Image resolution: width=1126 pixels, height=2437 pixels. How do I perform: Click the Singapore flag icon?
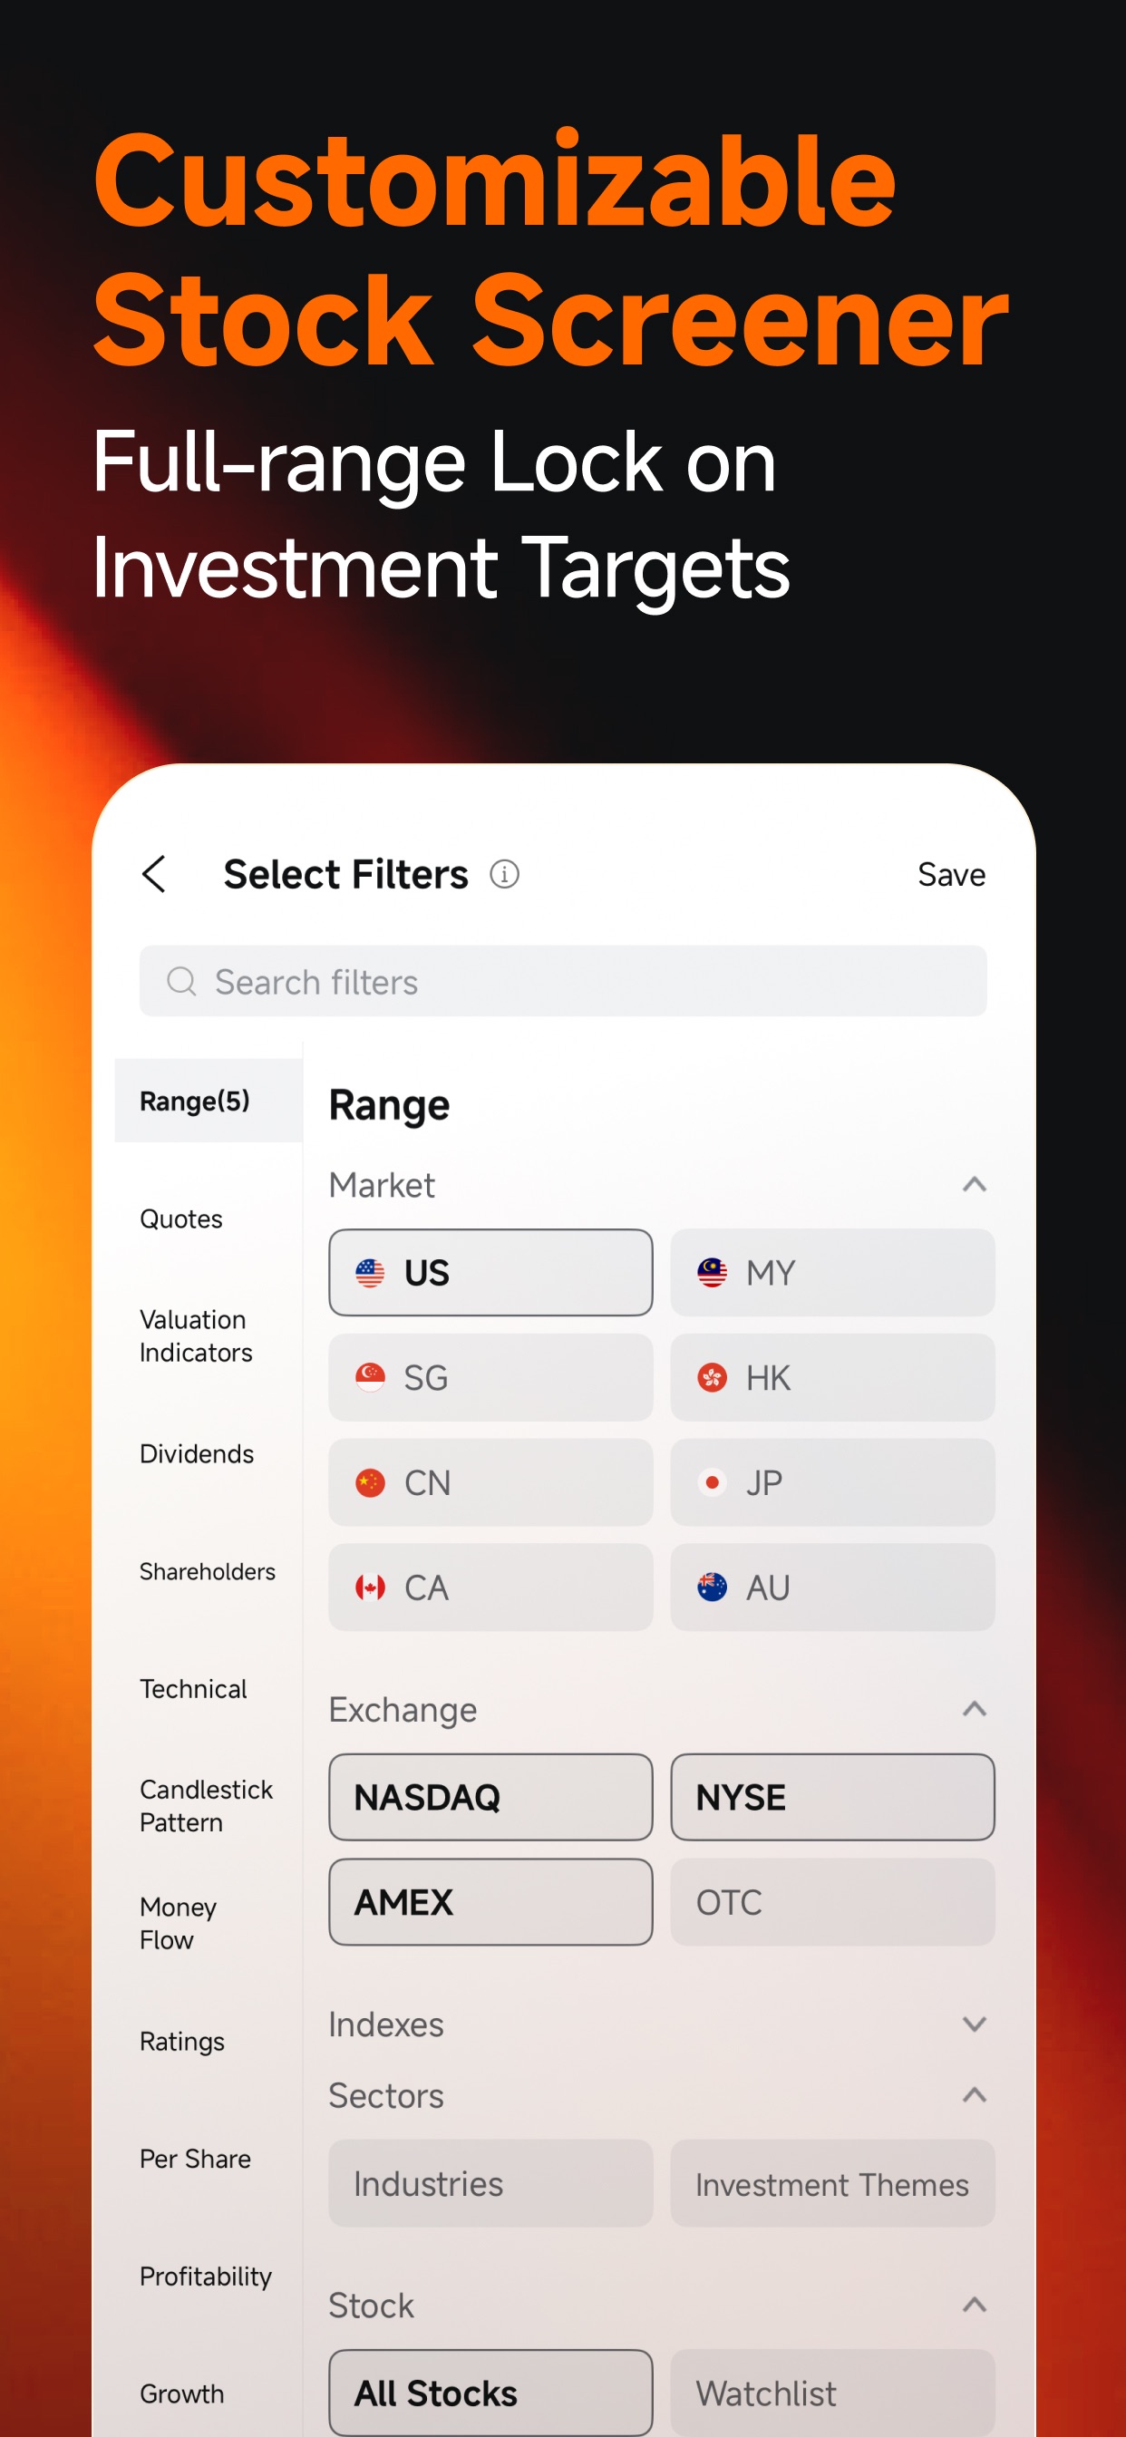pos(370,1377)
